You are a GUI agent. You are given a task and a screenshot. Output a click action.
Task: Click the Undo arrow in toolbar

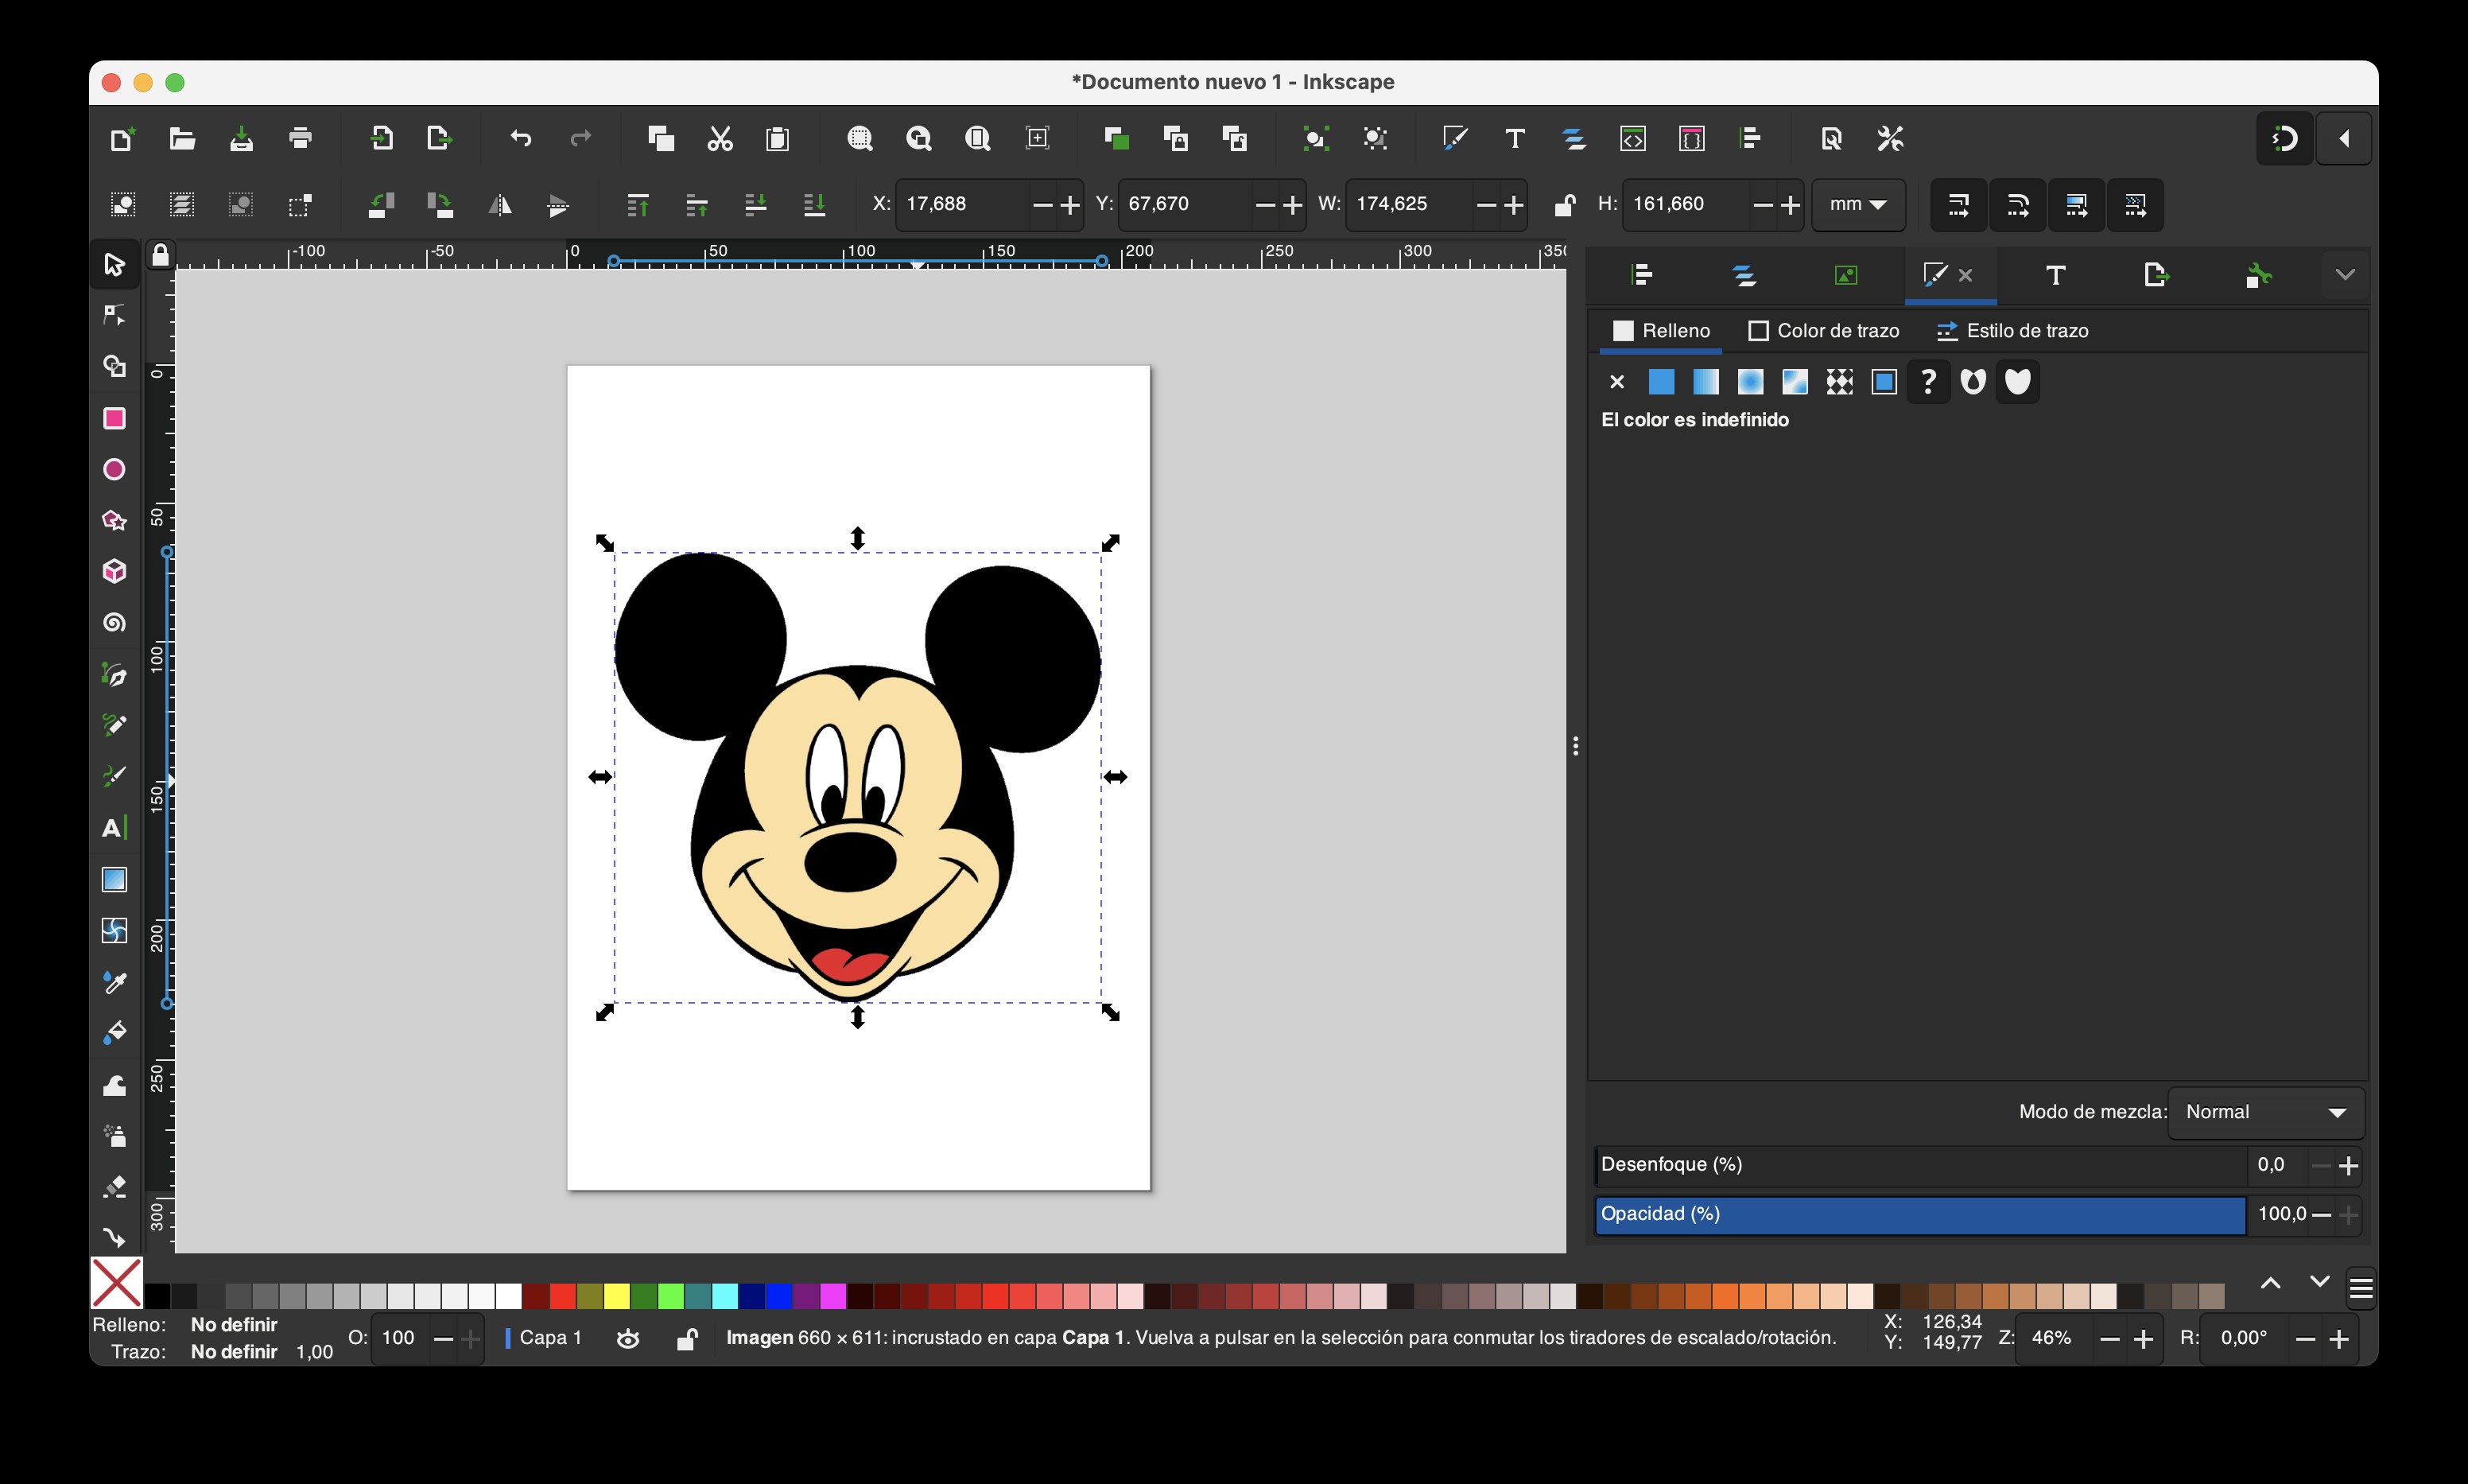(521, 138)
